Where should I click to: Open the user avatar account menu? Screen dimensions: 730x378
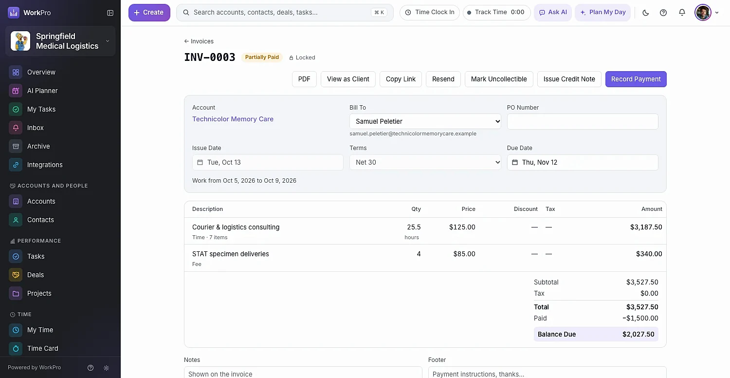(x=707, y=13)
